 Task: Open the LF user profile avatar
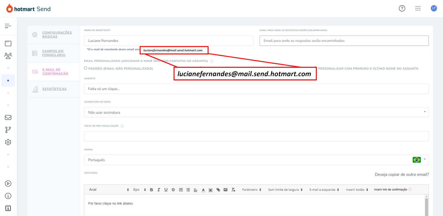pyautogui.click(x=434, y=8)
